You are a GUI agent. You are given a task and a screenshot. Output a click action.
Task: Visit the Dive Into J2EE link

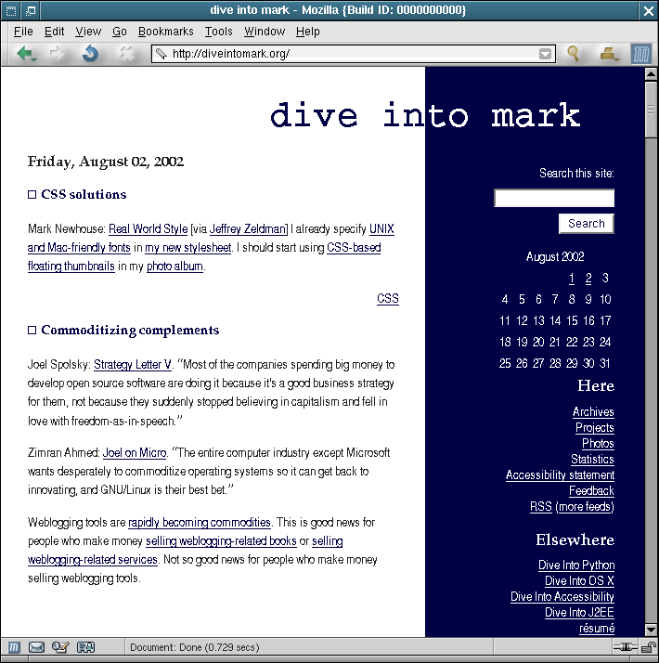[579, 612]
